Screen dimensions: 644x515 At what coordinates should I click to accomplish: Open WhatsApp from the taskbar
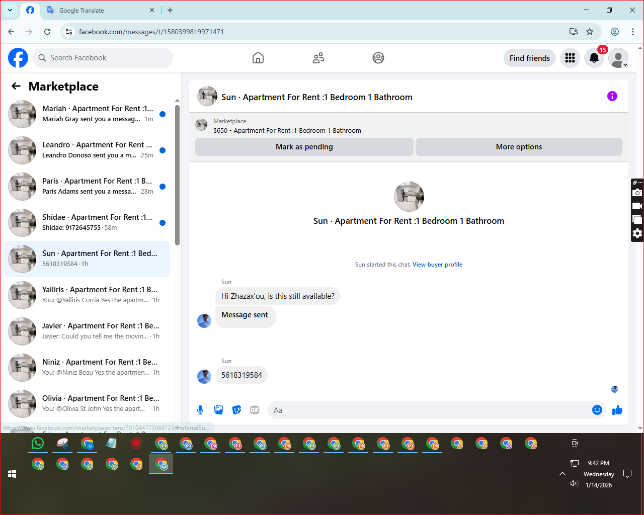tap(38, 443)
